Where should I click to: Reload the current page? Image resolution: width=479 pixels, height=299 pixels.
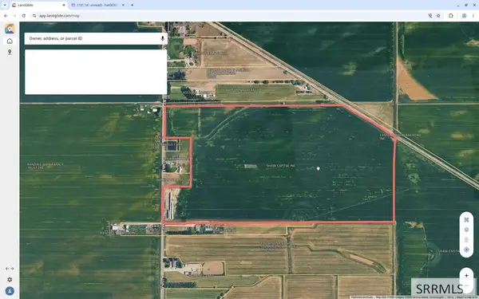point(23,16)
